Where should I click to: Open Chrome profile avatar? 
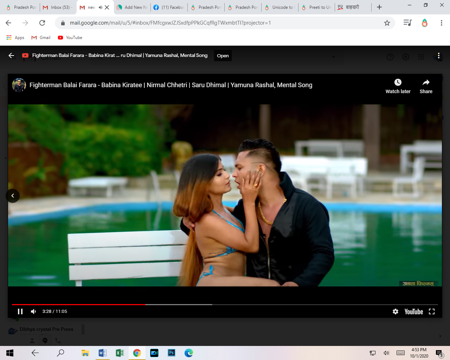[425, 23]
